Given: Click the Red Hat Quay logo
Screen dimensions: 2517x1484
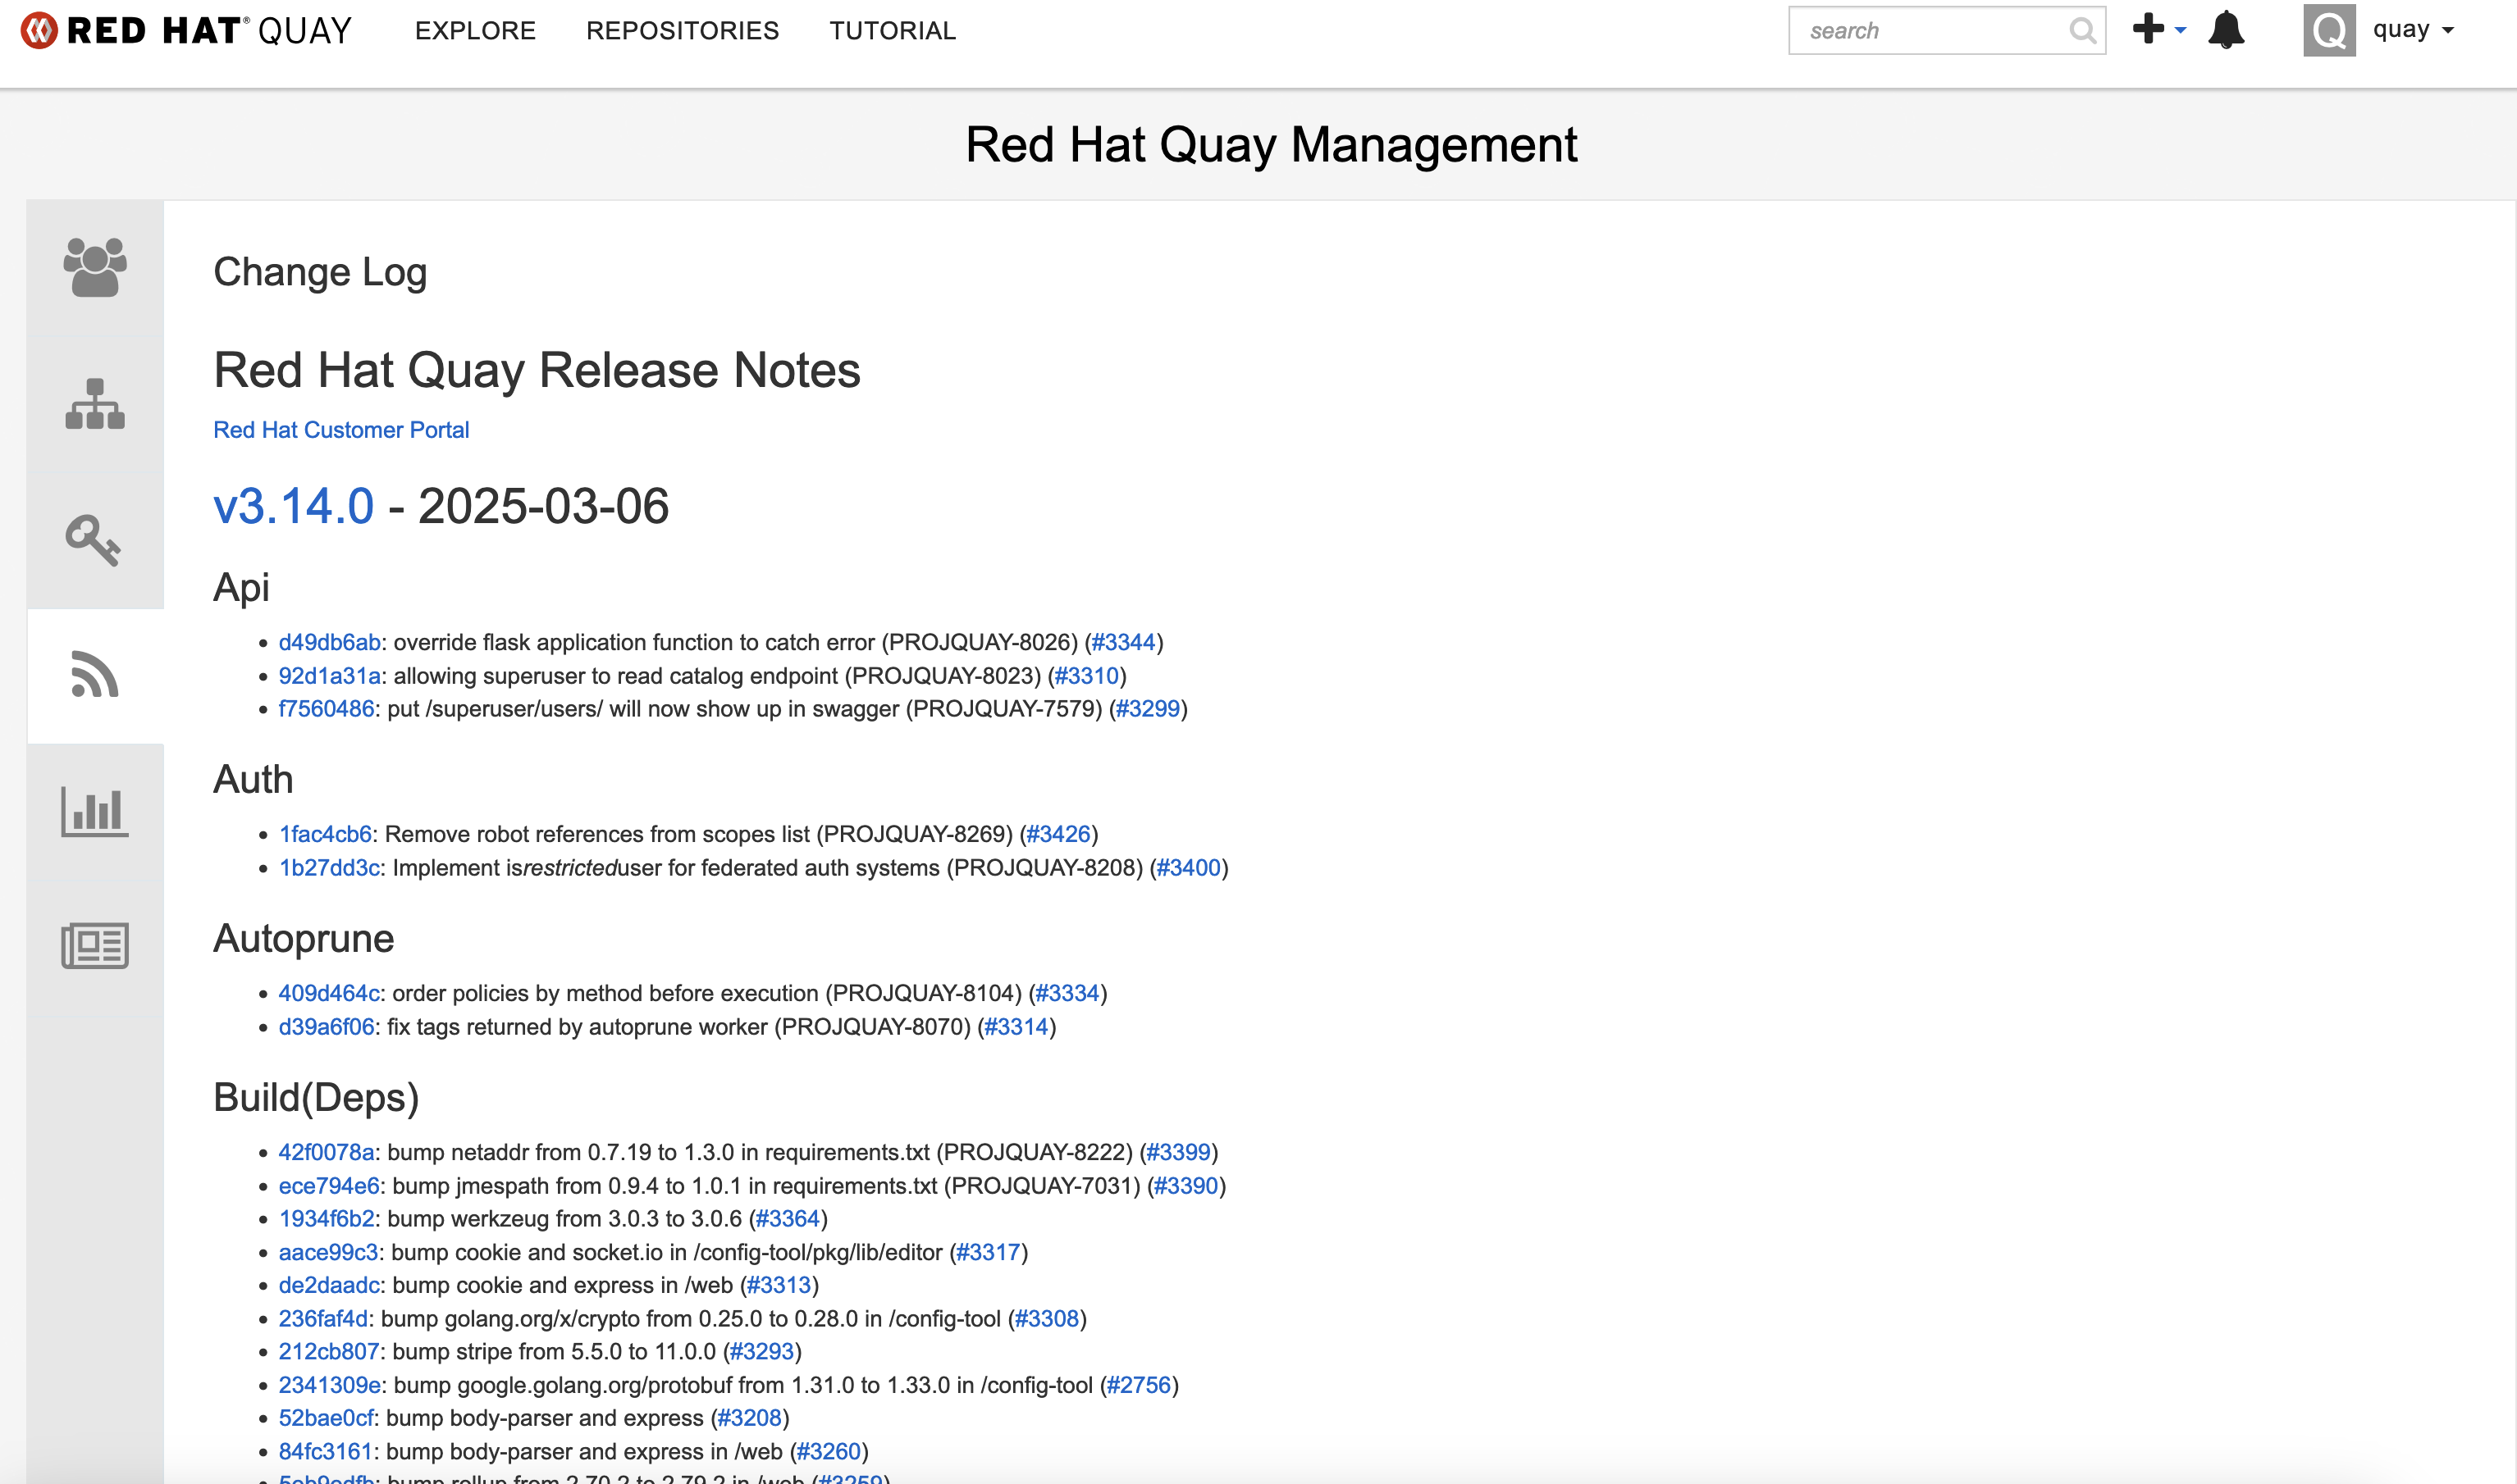Looking at the screenshot, I should click(x=186, y=30).
